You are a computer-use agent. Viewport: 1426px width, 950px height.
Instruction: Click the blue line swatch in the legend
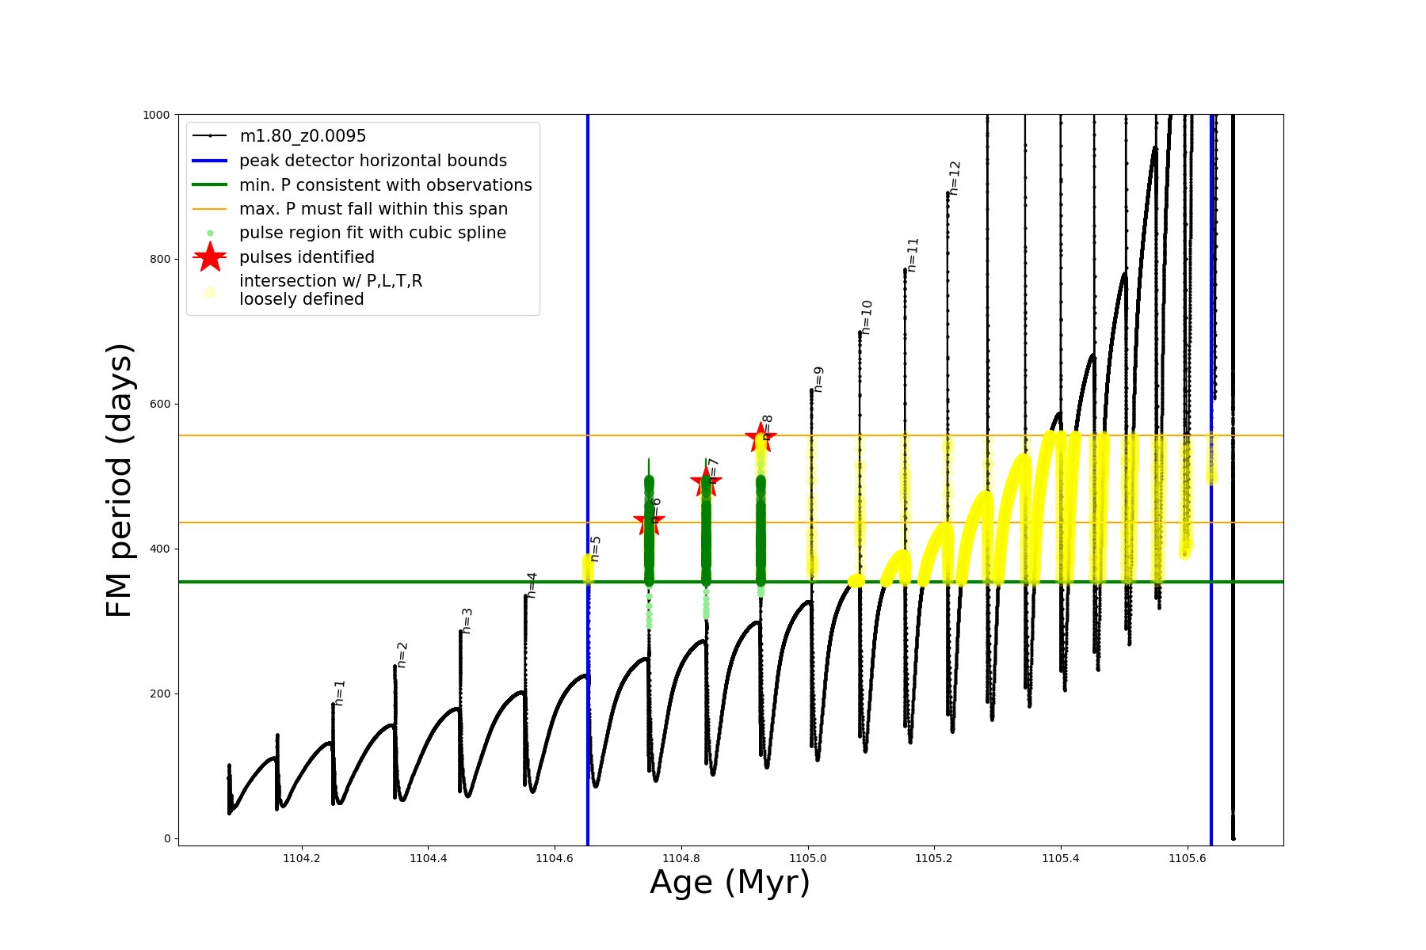pyautogui.click(x=210, y=161)
